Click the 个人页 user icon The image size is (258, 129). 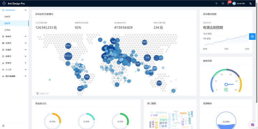pyautogui.click(x=3, y=70)
